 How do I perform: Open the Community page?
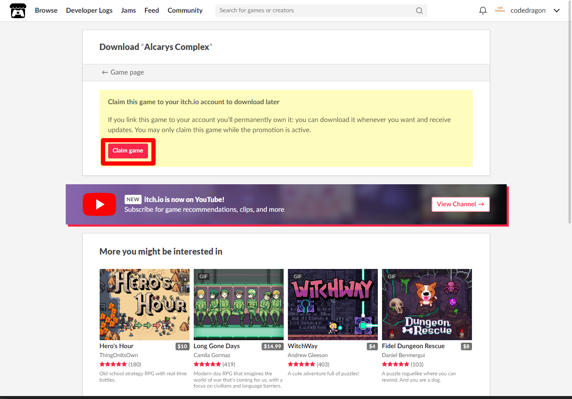[185, 11]
